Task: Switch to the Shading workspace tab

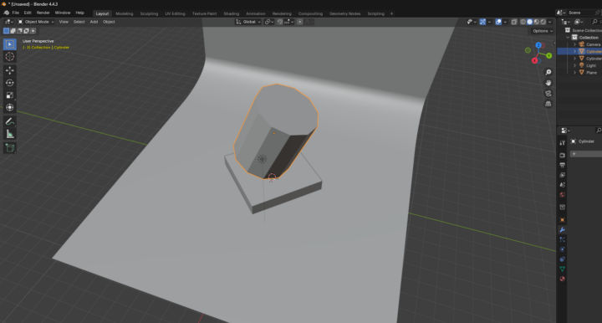Action: click(x=231, y=13)
